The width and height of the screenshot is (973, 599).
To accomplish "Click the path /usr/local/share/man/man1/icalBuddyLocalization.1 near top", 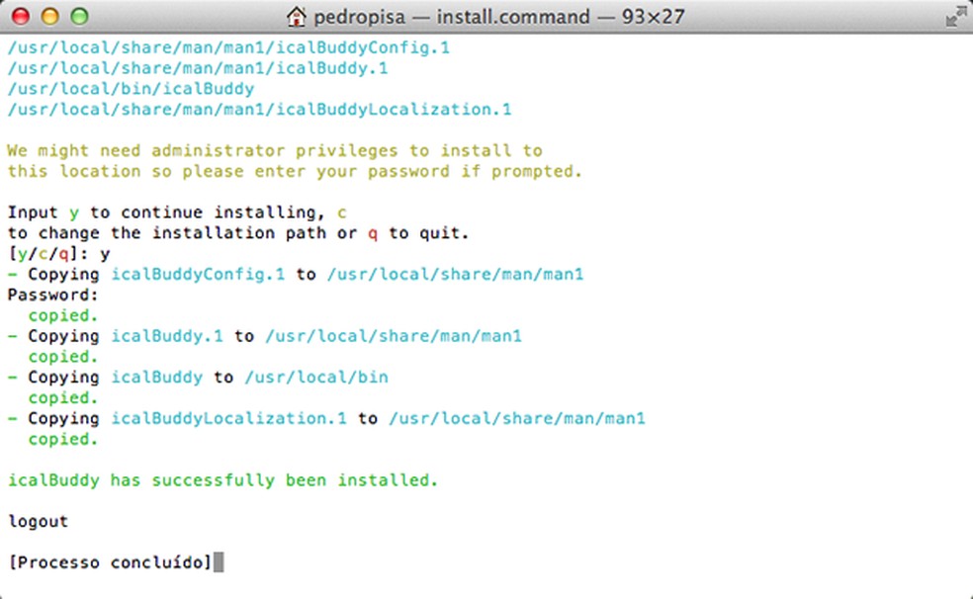I will click(x=259, y=109).
